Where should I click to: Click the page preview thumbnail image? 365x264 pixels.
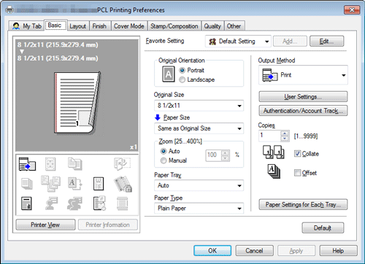click(77, 102)
